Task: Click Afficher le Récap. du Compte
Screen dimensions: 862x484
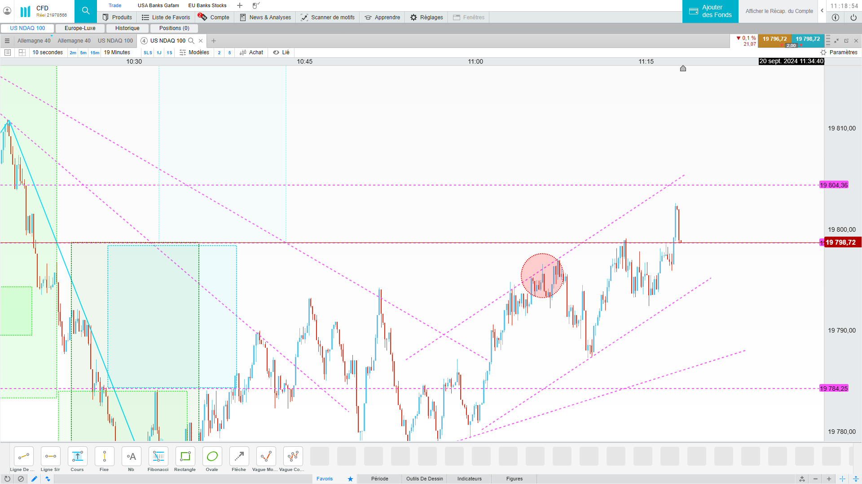Action: point(779,11)
